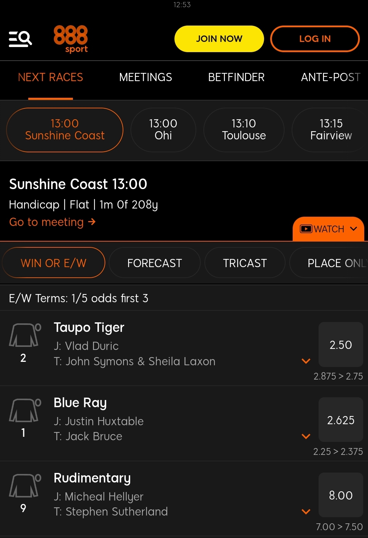Open the Go to meeting link

pos(52,222)
